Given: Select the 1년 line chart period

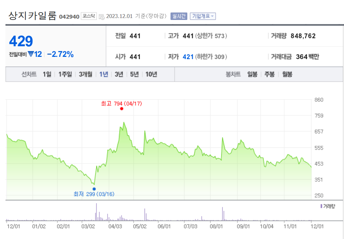Looking at the screenshot, I should coord(104,74).
